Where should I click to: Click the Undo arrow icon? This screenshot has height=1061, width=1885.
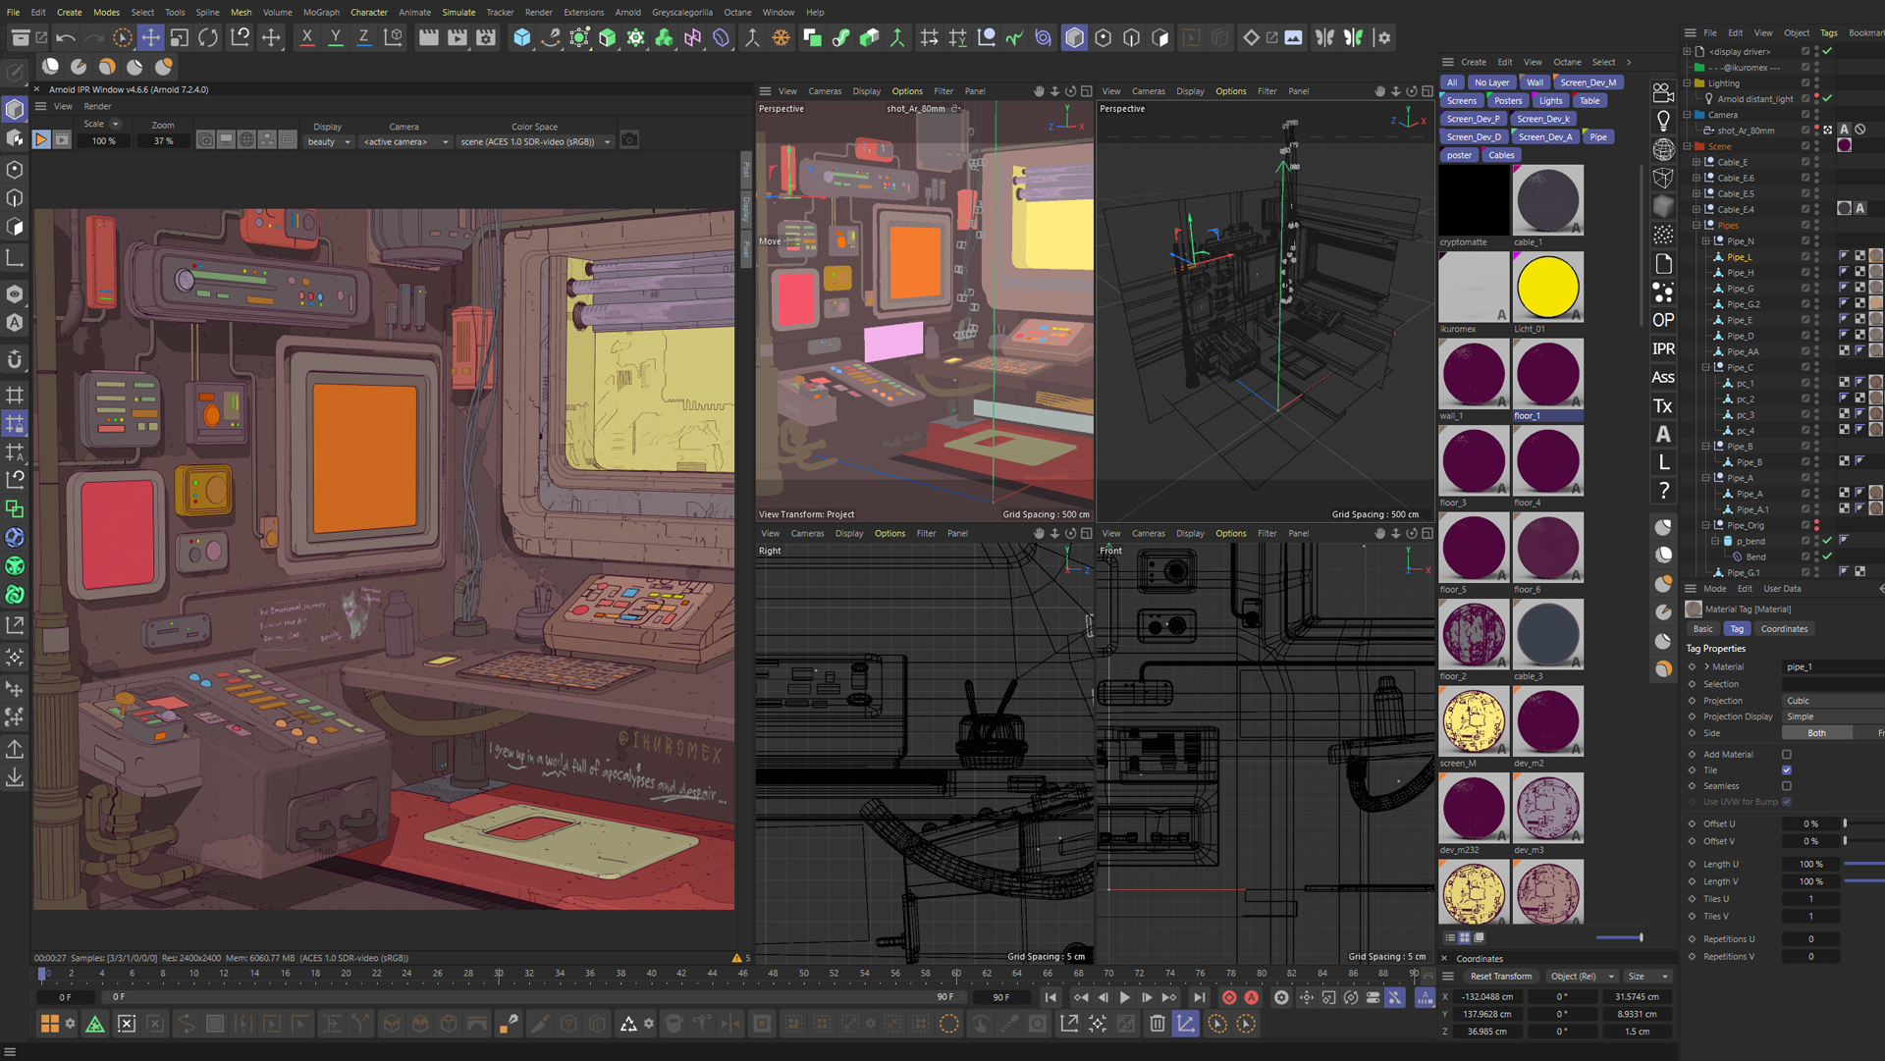(x=66, y=37)
